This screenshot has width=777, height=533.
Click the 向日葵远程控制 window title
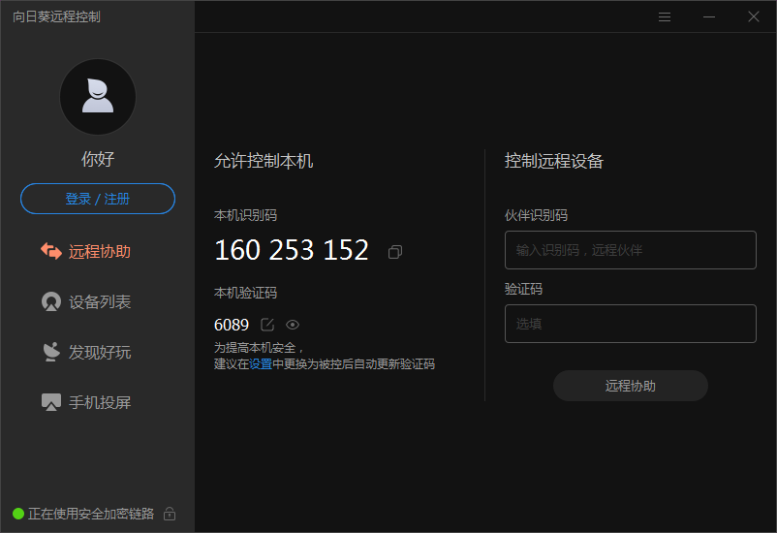(x=56, y=16)
